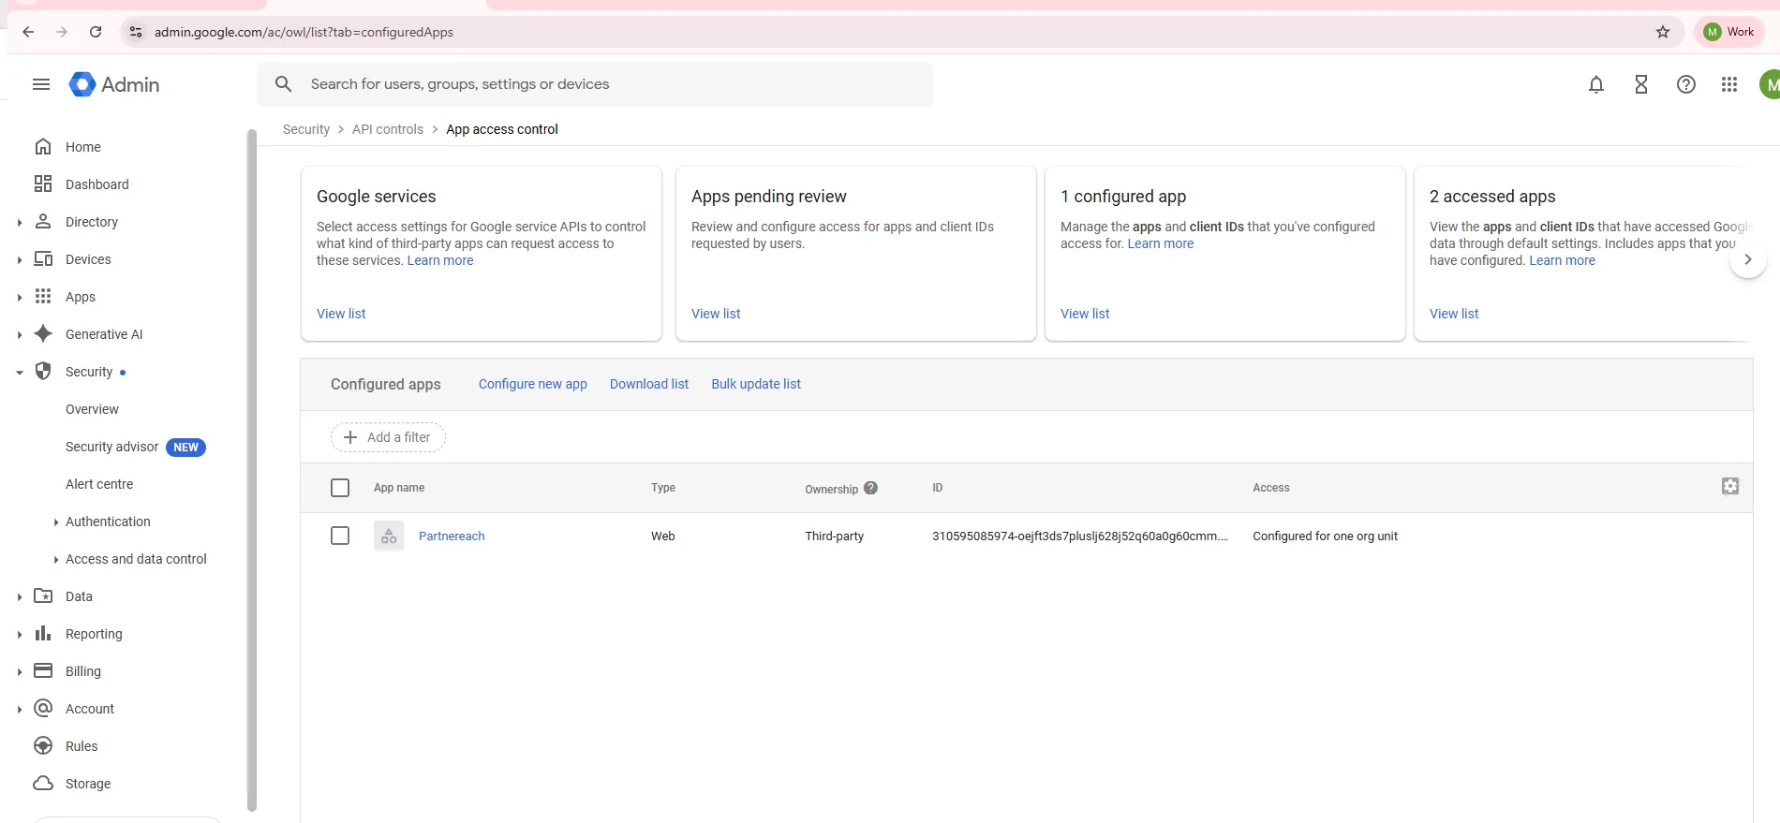The image size is (1780, 823).
Task: Expand Access and data control
Action: pyautogui.click(x=56, y=560)
